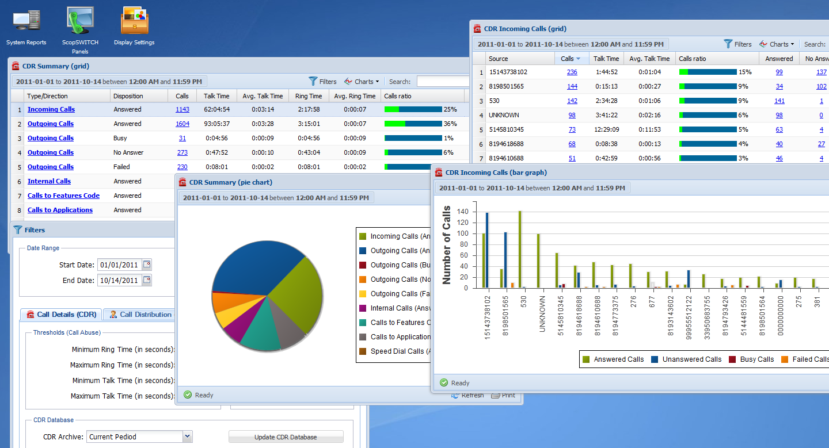
Task: Click the Refresh button
Action: tap(467, 395)
